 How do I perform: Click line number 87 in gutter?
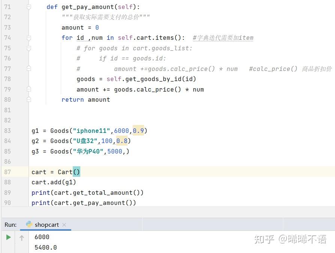pyautogui.click(x=8, y=172)
